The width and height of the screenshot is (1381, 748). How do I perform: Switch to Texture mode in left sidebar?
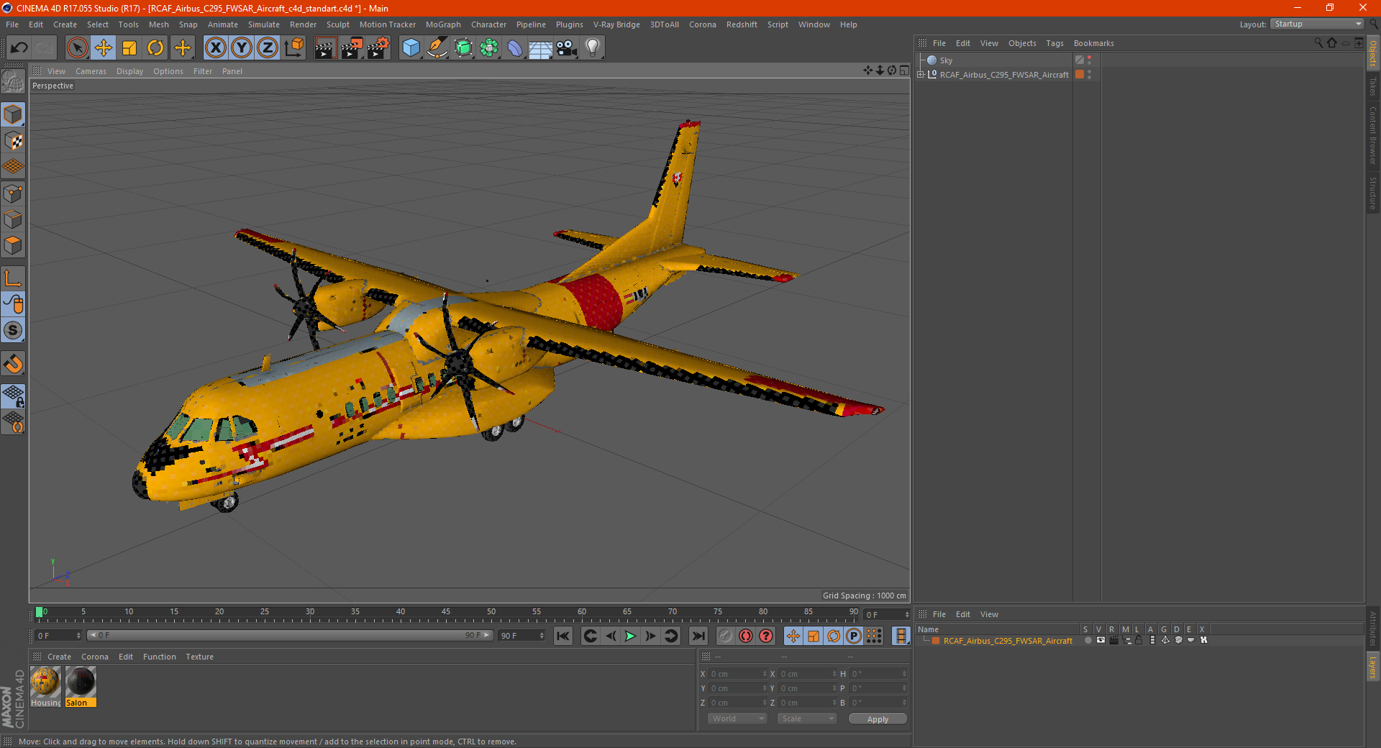[x=13, y=141]
